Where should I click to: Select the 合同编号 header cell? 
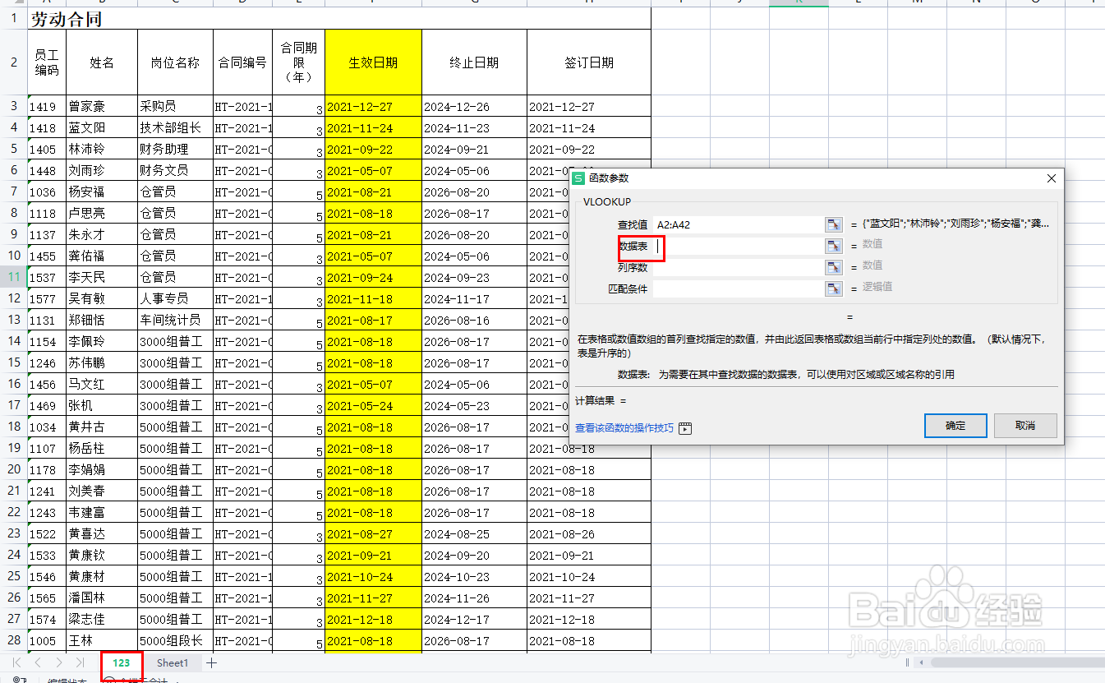tap(242, 62)
